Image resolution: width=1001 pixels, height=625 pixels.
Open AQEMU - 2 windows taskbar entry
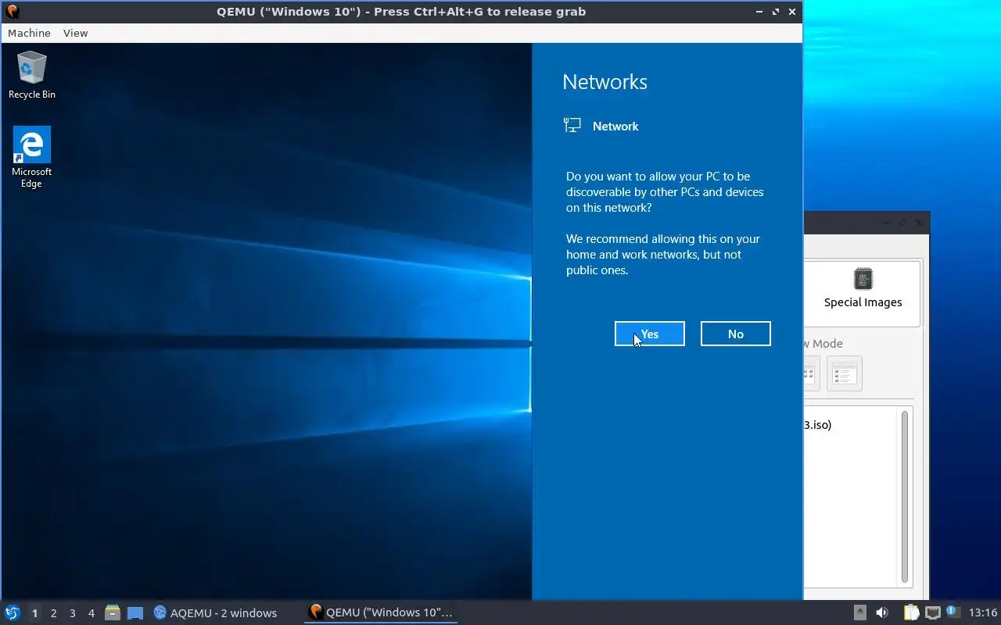pyautogui.click(x=215, y=612)
